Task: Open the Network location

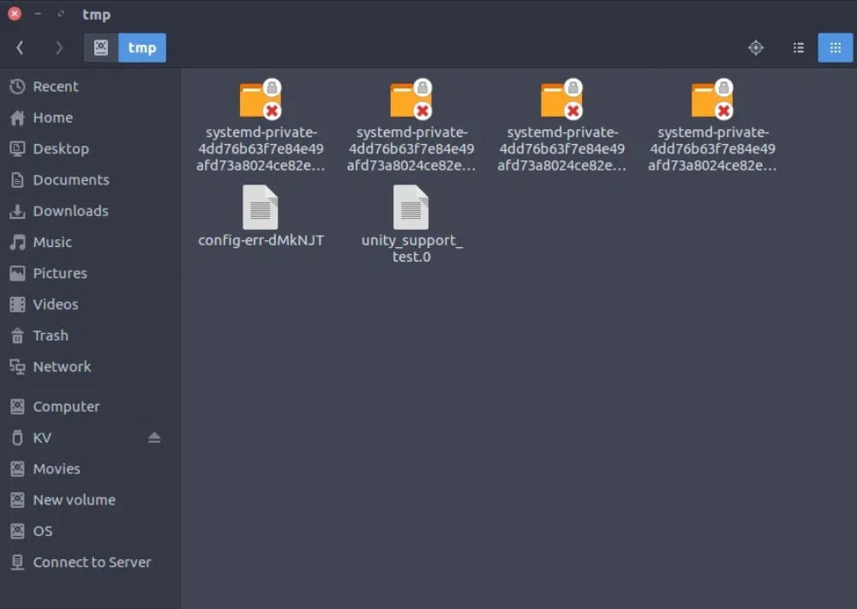Action: 62,366
